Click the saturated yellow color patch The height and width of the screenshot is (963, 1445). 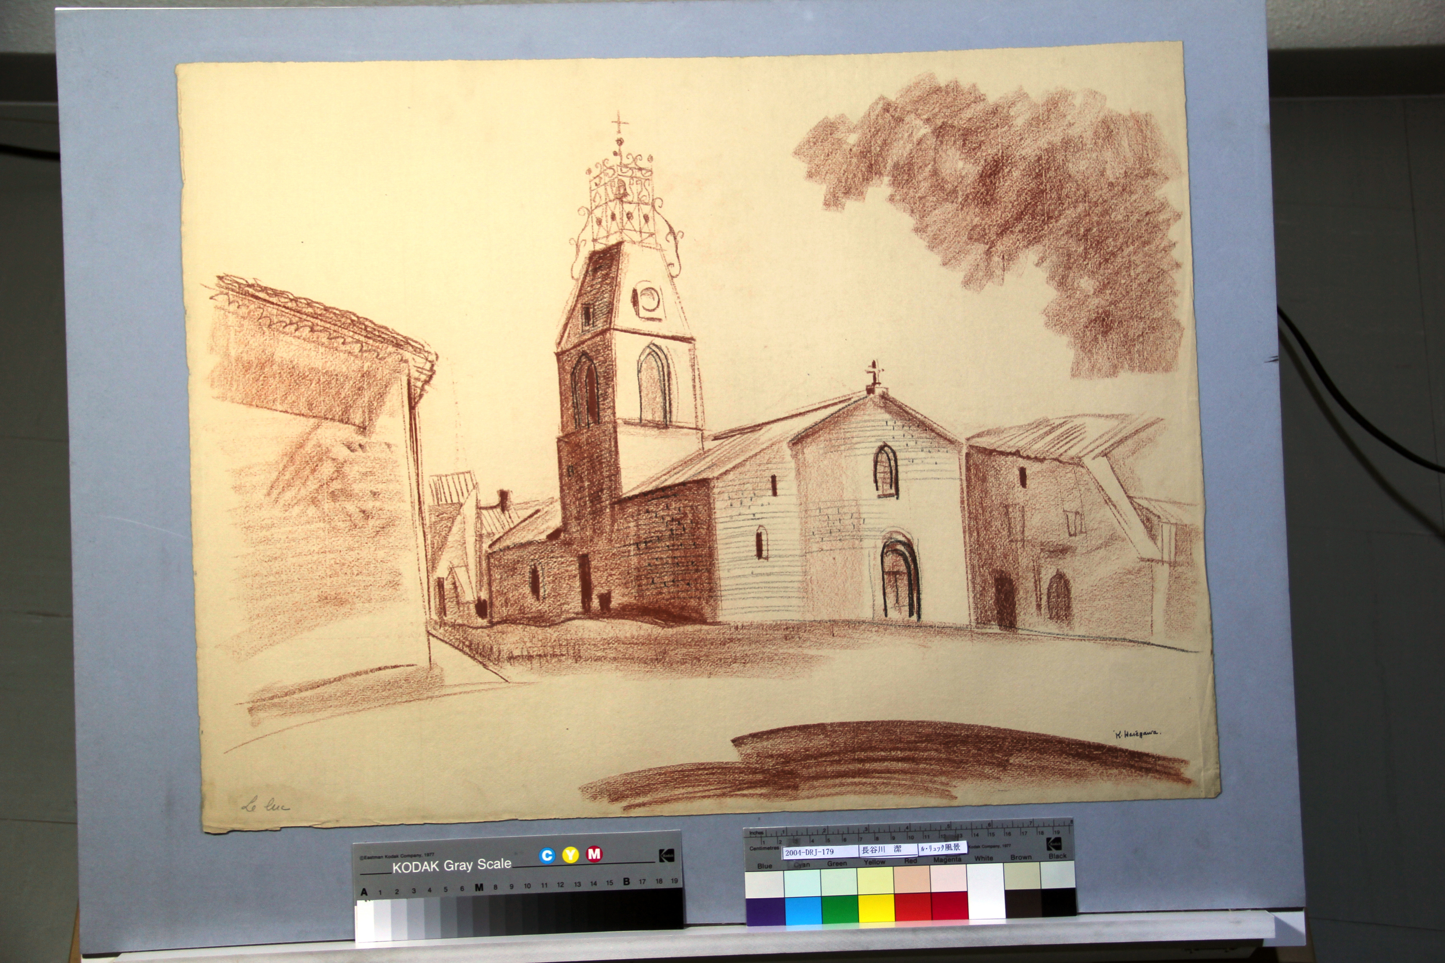point(876,909)
